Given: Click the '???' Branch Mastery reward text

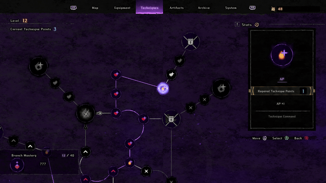Looking at the screenshot, I should pos(43,164).
